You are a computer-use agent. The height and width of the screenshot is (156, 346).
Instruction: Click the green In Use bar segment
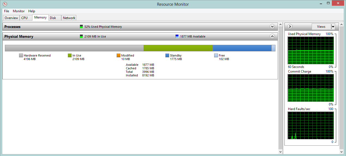pos(178,48)
